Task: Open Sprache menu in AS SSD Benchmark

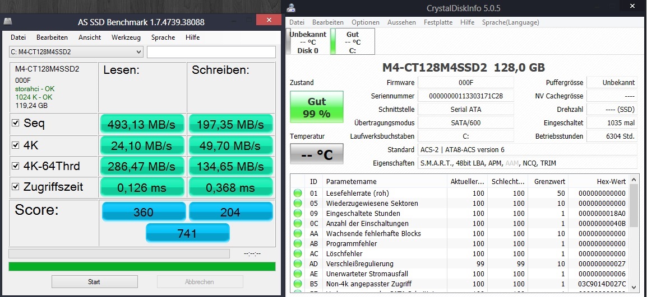Action: (163, 37)
